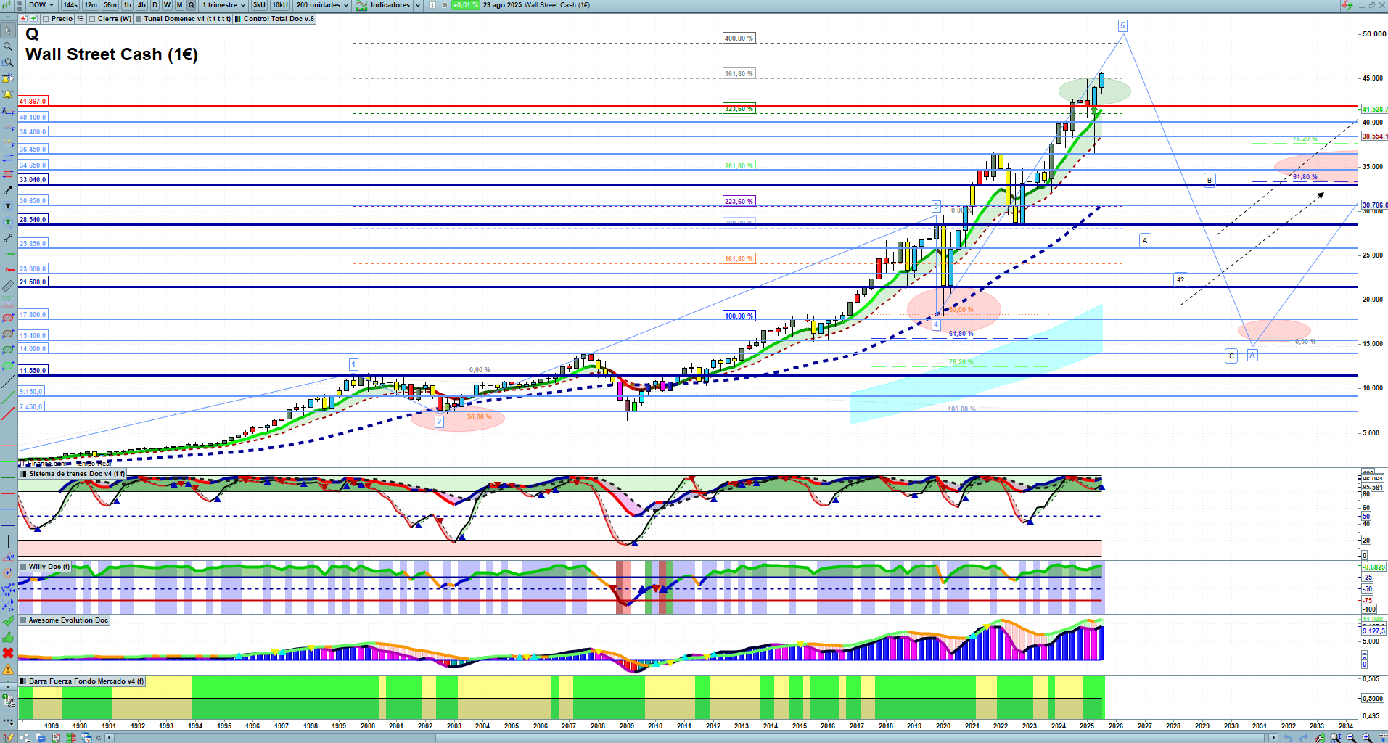Viewport: 1388px width, 743px height.
Task: Expand the 1 trimestre period dropdown
Action: (223, 5)
